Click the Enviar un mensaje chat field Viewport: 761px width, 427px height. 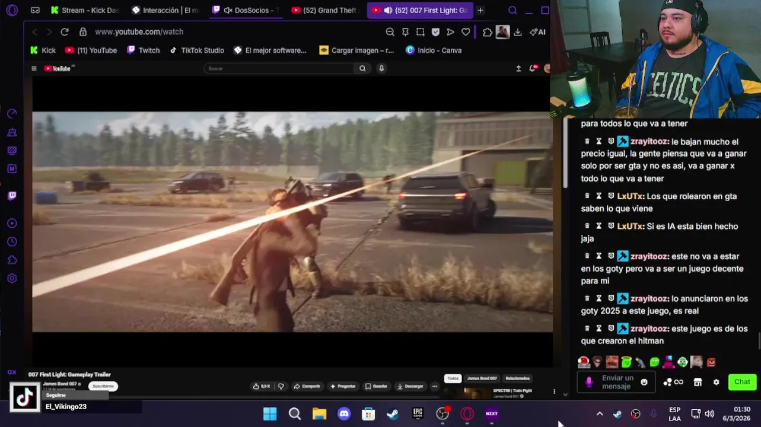pyautogui.click(x=616, y=382)
